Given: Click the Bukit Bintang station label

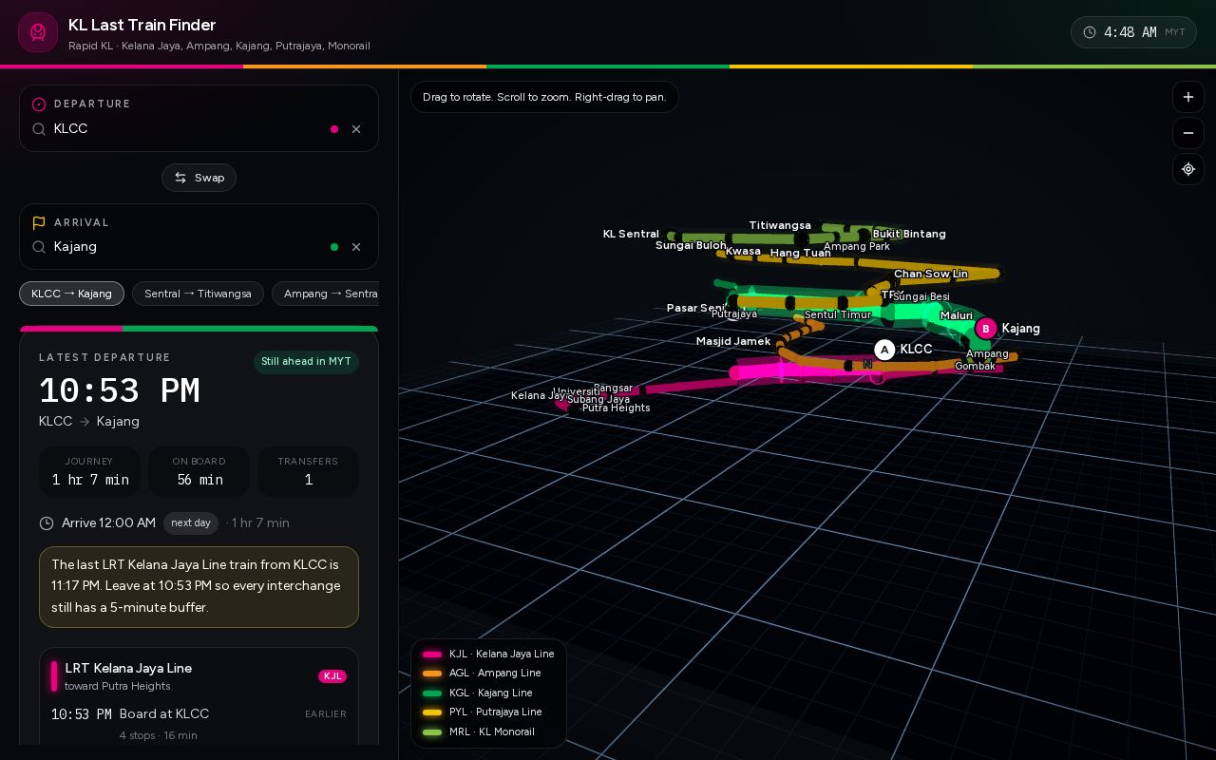Looking at the screenshot, I should 909,234.
